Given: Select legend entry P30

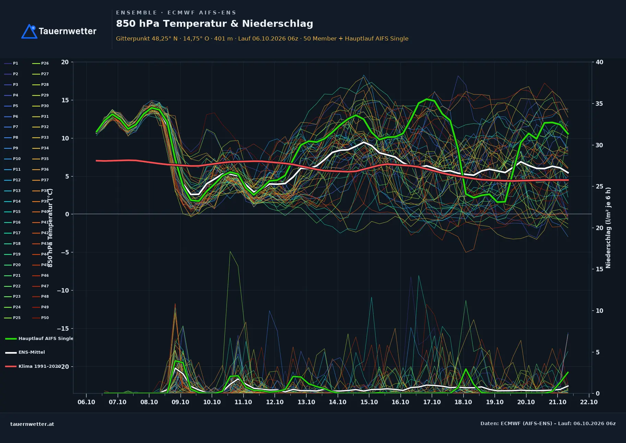Looking at the screenshot, I should [40, 106].
